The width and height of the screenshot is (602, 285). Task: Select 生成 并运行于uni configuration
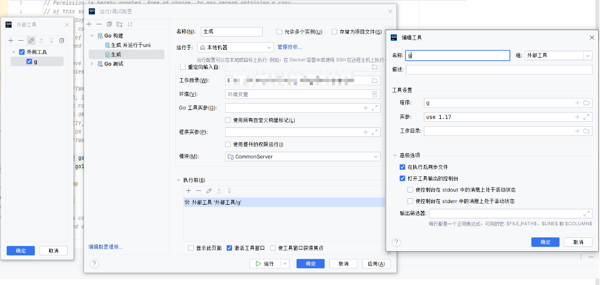tap(130, 45)
